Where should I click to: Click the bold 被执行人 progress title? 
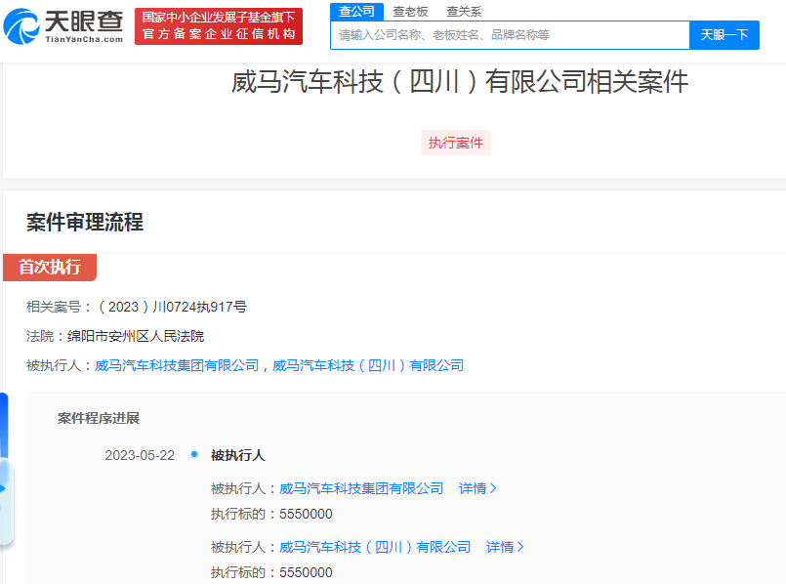[238, 455]
